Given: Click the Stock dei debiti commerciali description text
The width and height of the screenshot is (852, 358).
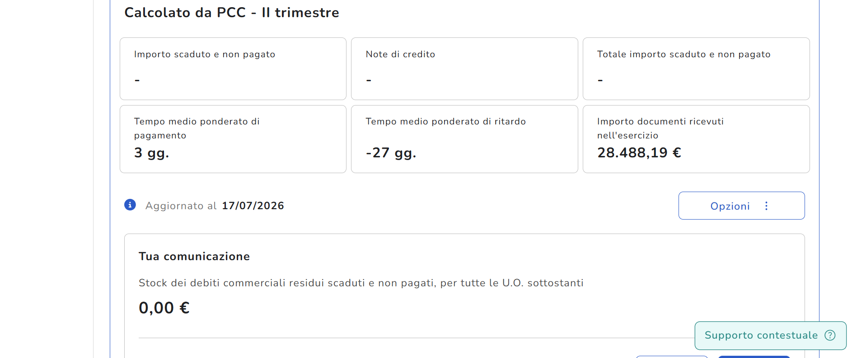Looking at the screenshot, I should [x=361, y=283].
